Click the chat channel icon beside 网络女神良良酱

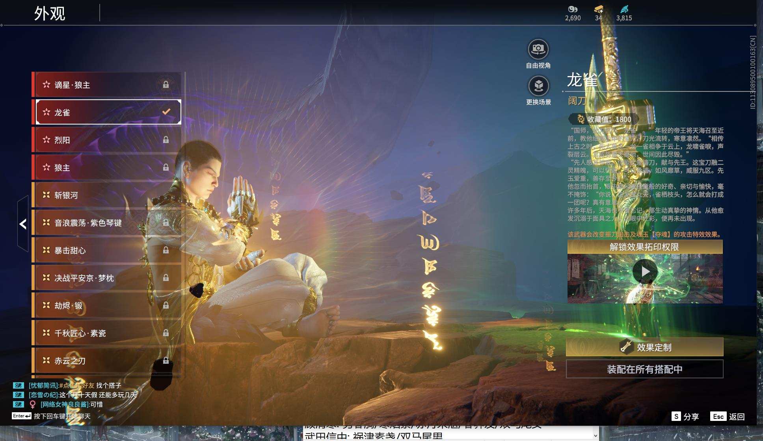click(19, 404)
